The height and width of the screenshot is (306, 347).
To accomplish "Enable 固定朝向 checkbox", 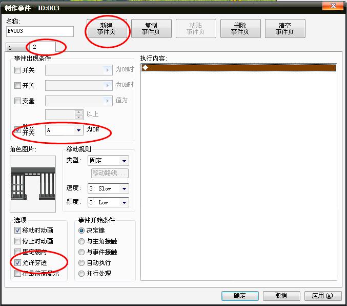I will (x=17, y=252).
